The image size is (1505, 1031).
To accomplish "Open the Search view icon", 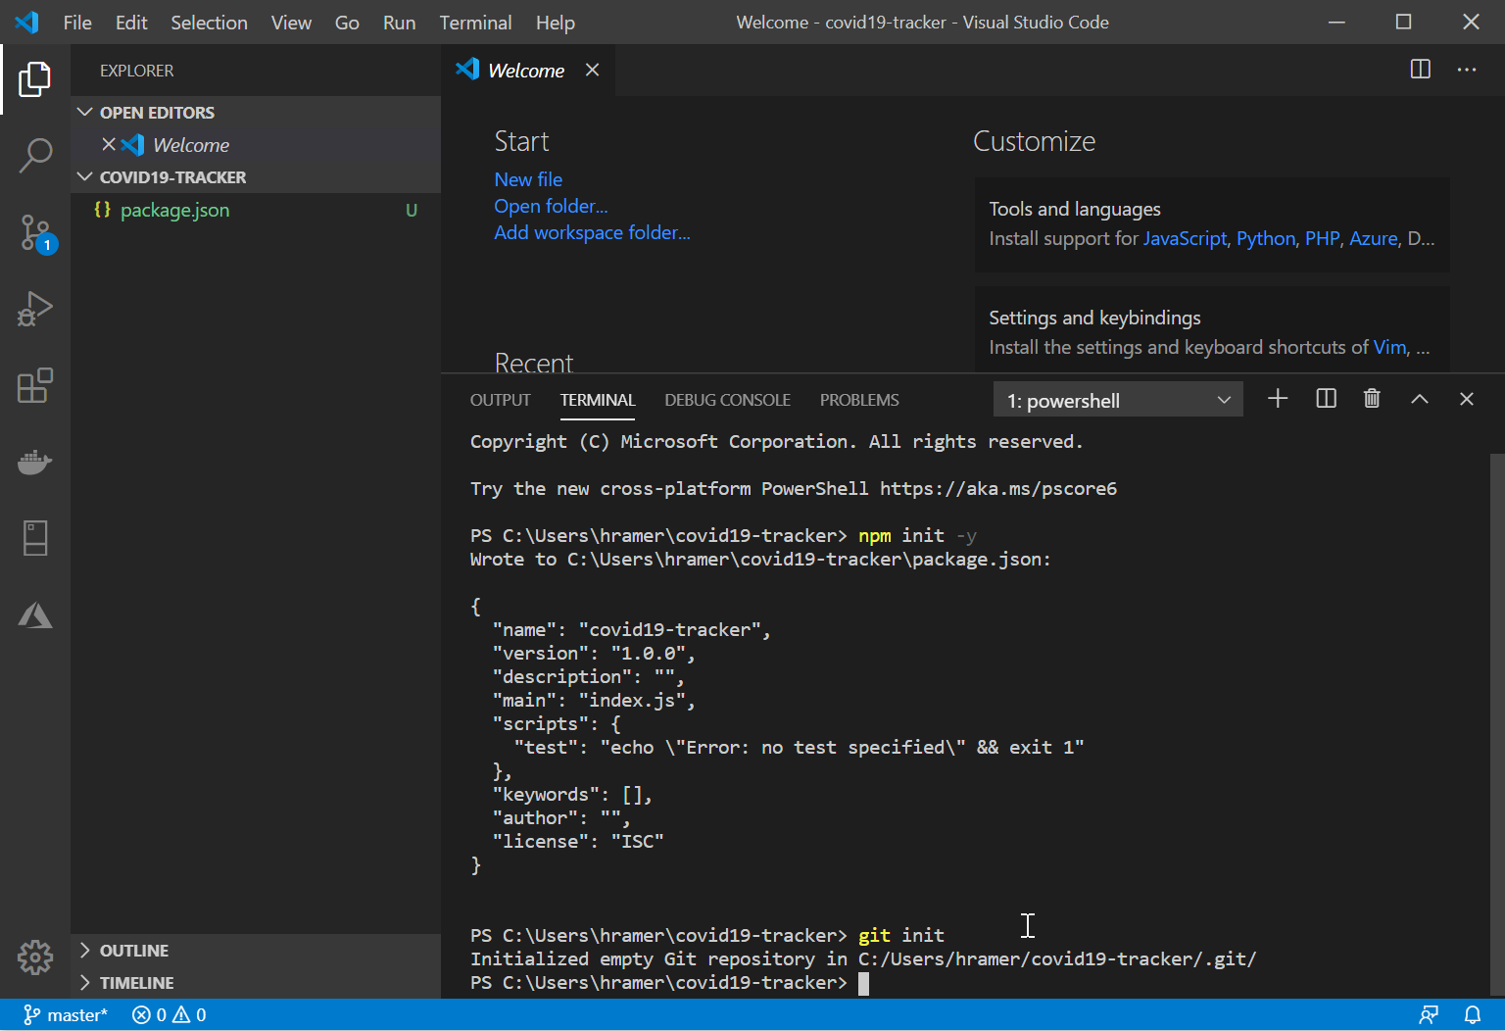I will point(35,155).
